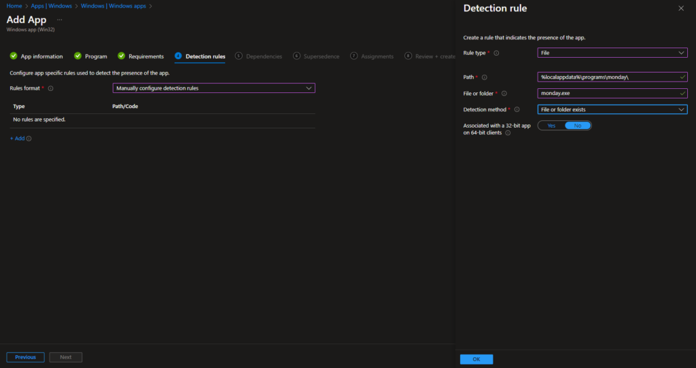Click the Detection rule panel heading
This screenshot has height=368, width=696.
point(495,8)
